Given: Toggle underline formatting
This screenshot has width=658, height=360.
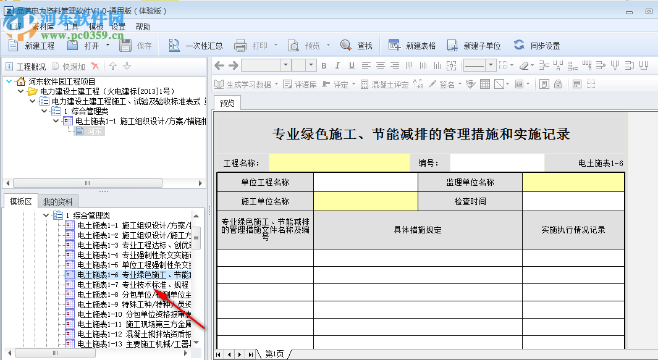Looking at the screenshot, I should 351,65.
